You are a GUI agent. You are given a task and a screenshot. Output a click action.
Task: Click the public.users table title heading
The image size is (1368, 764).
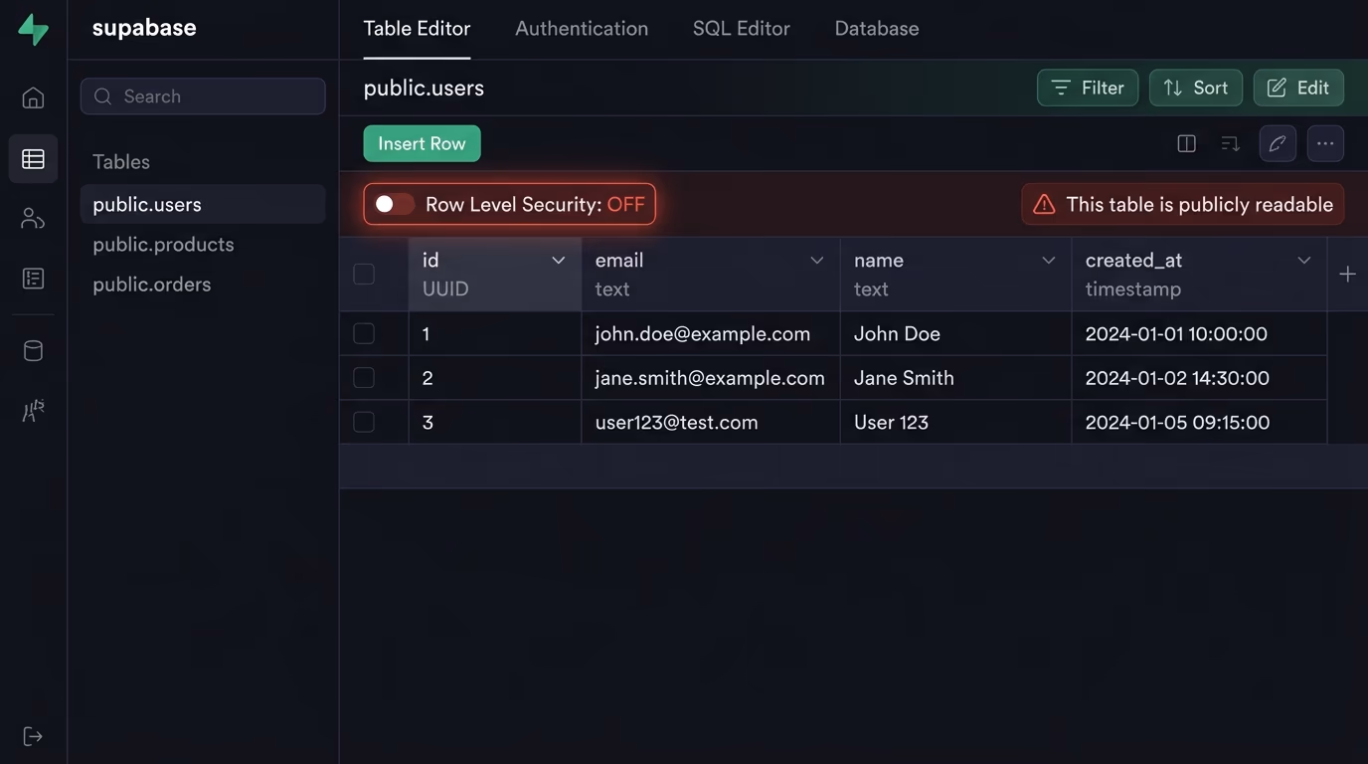pos(424,88)
